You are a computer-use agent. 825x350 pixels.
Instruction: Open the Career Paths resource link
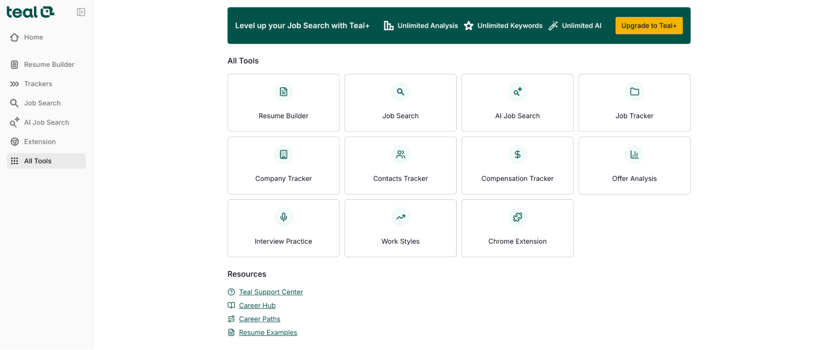pyautogui.click(x=259, y=319)
